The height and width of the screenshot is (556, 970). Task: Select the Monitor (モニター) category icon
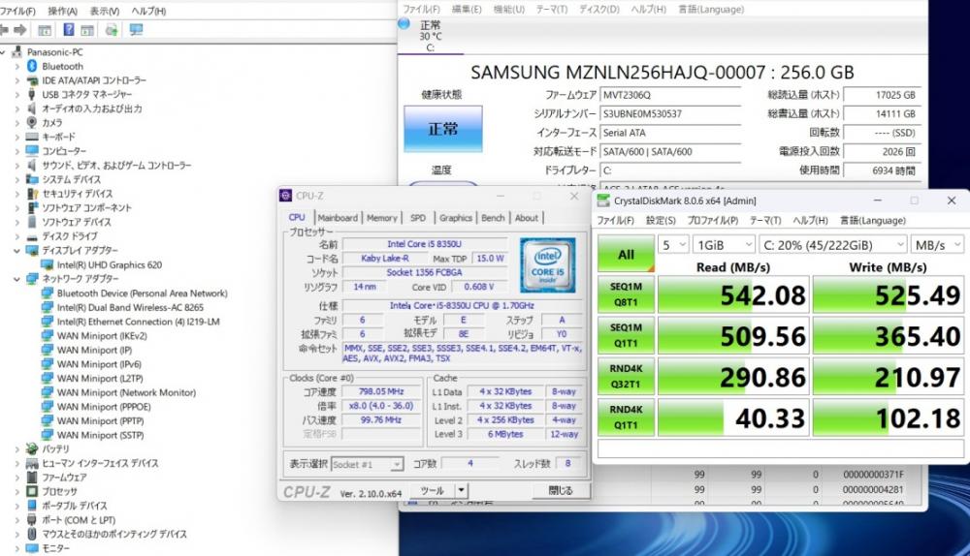pos(32,548)
